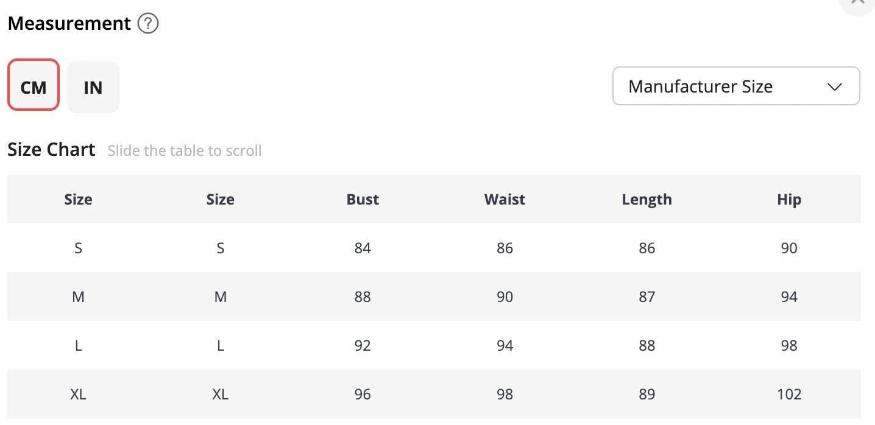Click the 'Slide the table to scroll' hint
Image resolution: width=875 pixels, height=425 pixels.
pyautogui.click(x=185, y=151)
